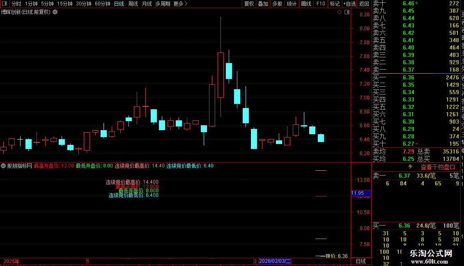Click the green up arrow beside 6.46

point(417,3)
